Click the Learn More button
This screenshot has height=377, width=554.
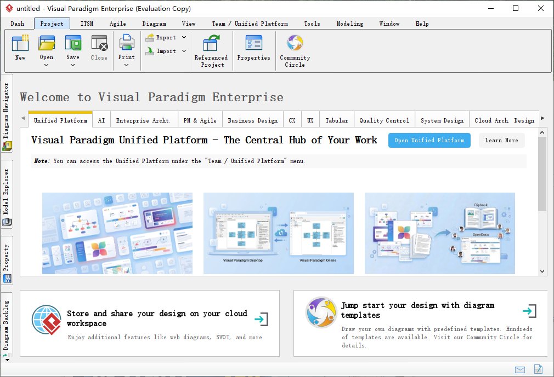point(502,140)
